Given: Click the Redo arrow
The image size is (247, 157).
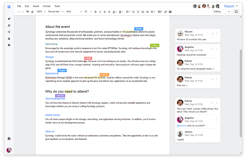Looking at the screenshot, I should (x=23, y=12).
